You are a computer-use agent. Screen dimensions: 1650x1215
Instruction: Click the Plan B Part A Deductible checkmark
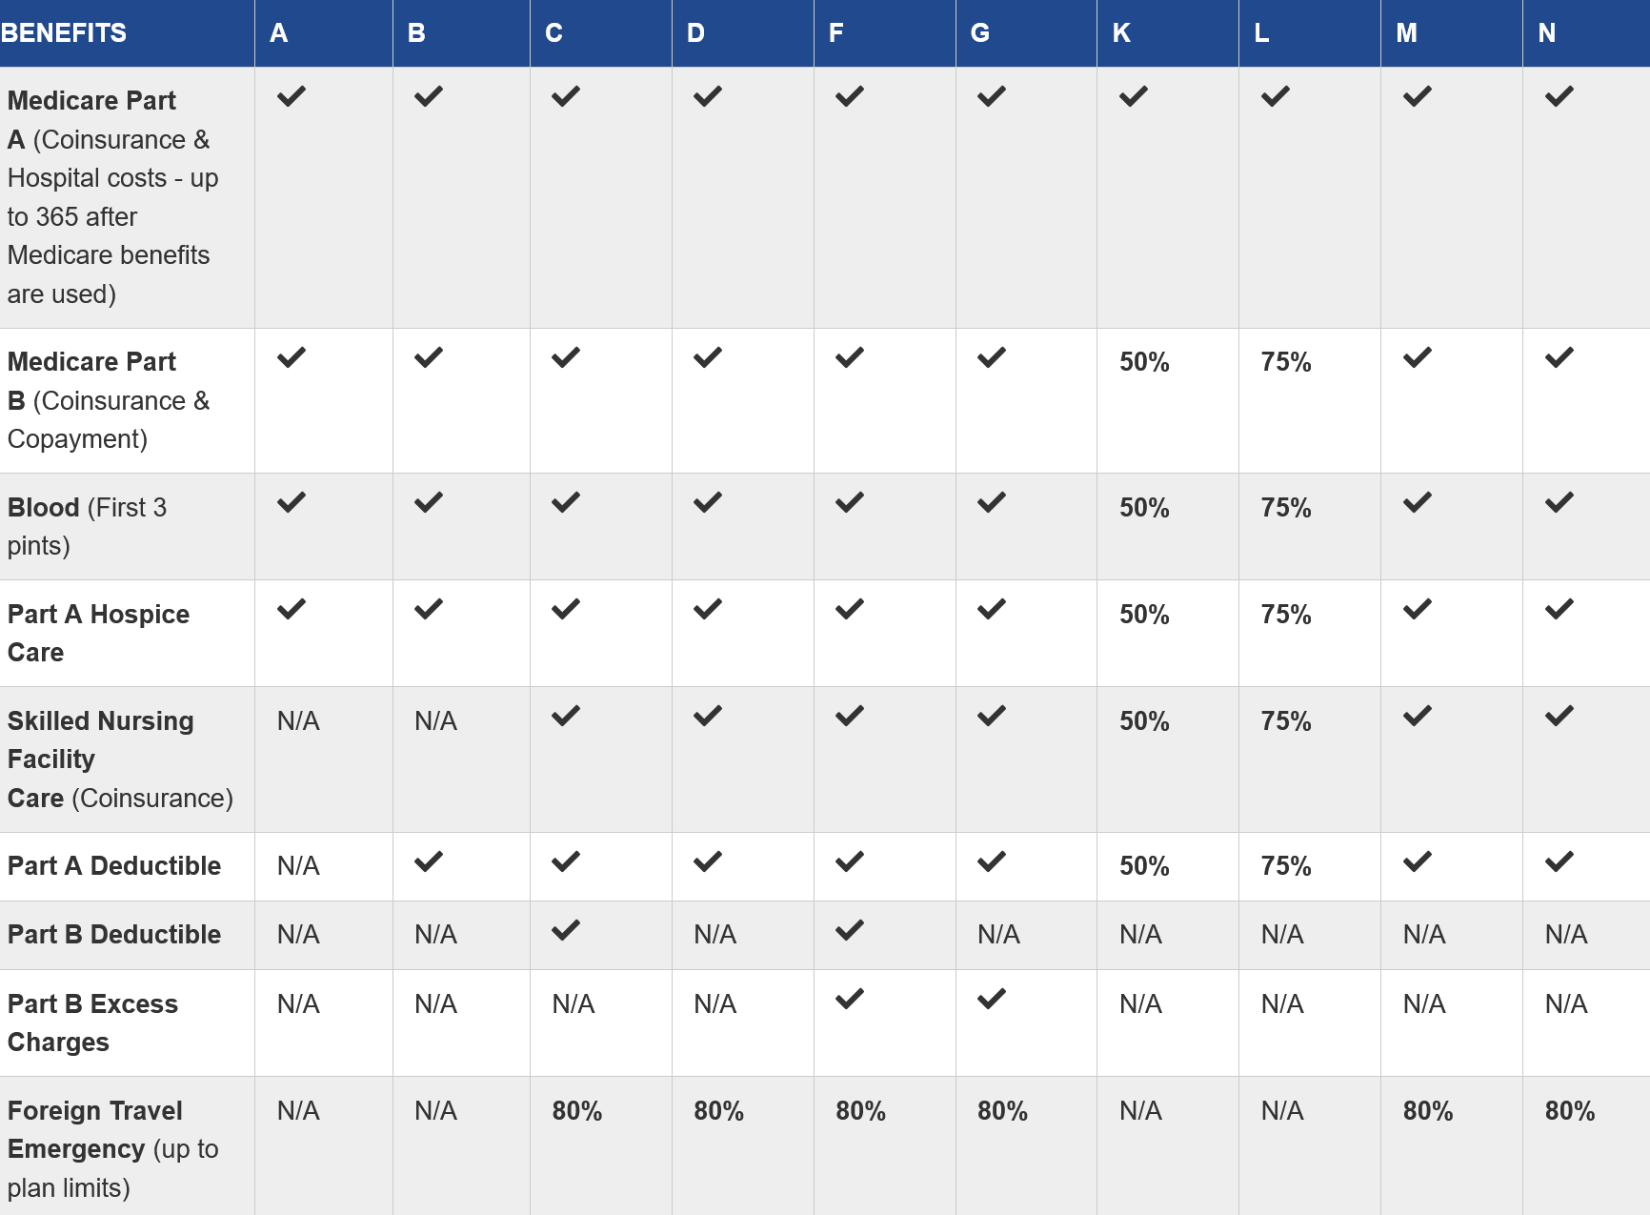pyautogui.click(x=429, y=861)
